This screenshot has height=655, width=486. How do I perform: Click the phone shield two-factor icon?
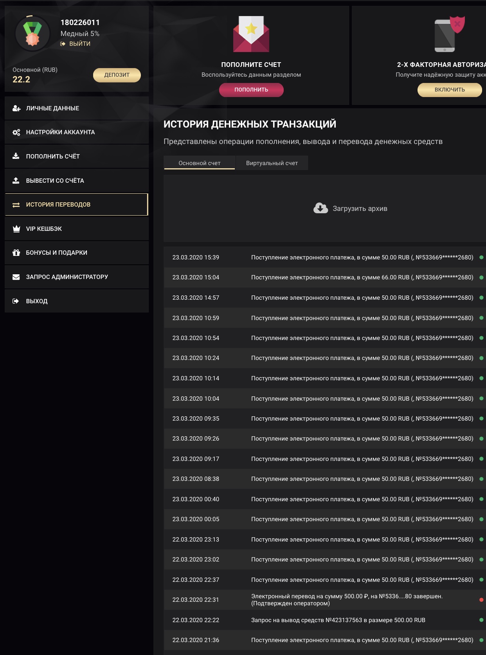pyautogui.click(x=449, y=34)
